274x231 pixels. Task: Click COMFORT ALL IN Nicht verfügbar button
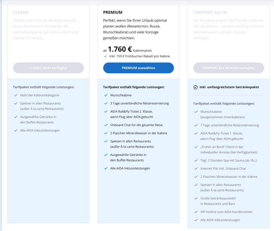[229, 68]
